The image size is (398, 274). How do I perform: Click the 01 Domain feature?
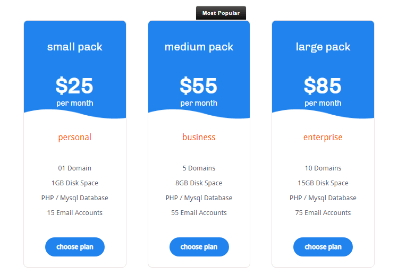coord(75,168)
